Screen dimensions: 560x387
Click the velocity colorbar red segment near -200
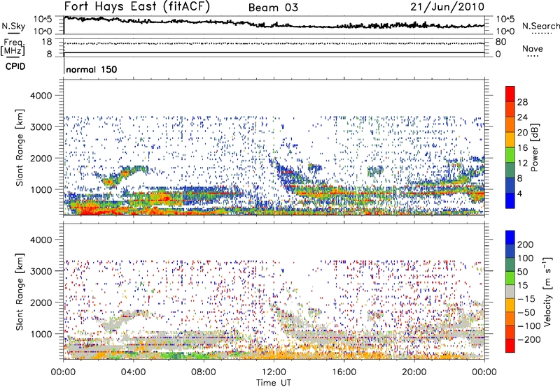[510, 346]
